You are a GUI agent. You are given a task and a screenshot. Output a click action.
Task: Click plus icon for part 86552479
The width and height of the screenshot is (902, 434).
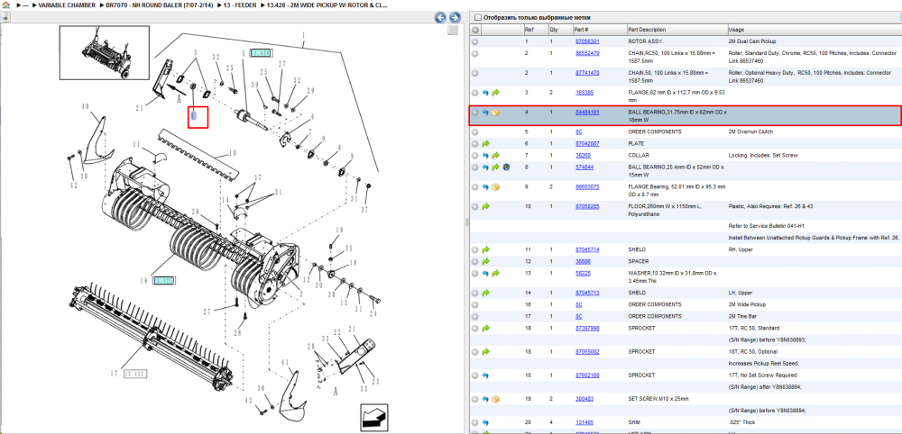coord(475,53)
